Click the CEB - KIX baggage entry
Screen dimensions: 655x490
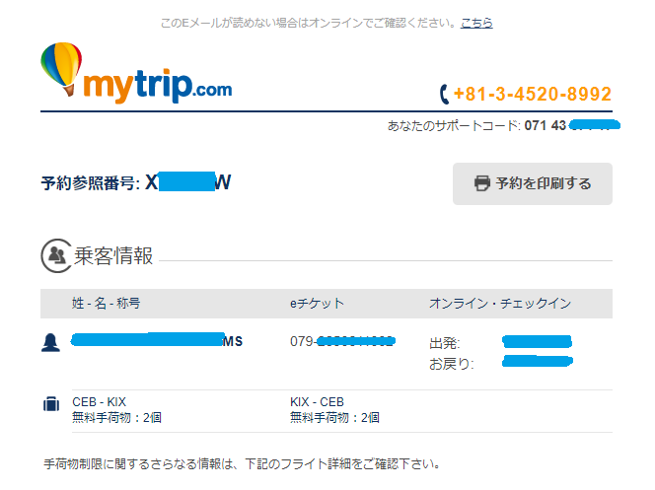pos(116,409)
